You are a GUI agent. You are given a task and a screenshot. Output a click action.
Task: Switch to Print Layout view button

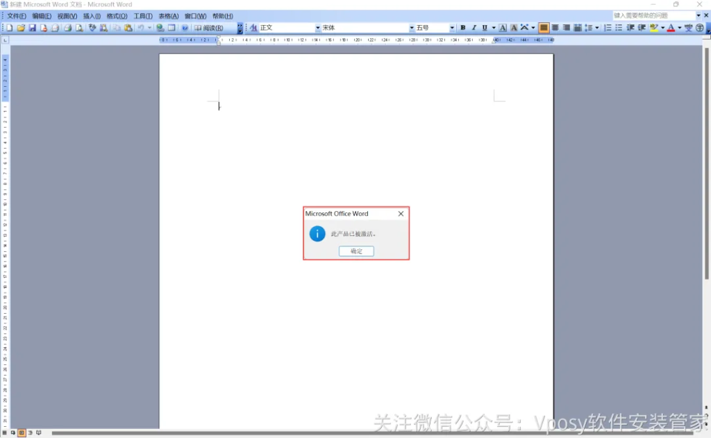22,433
